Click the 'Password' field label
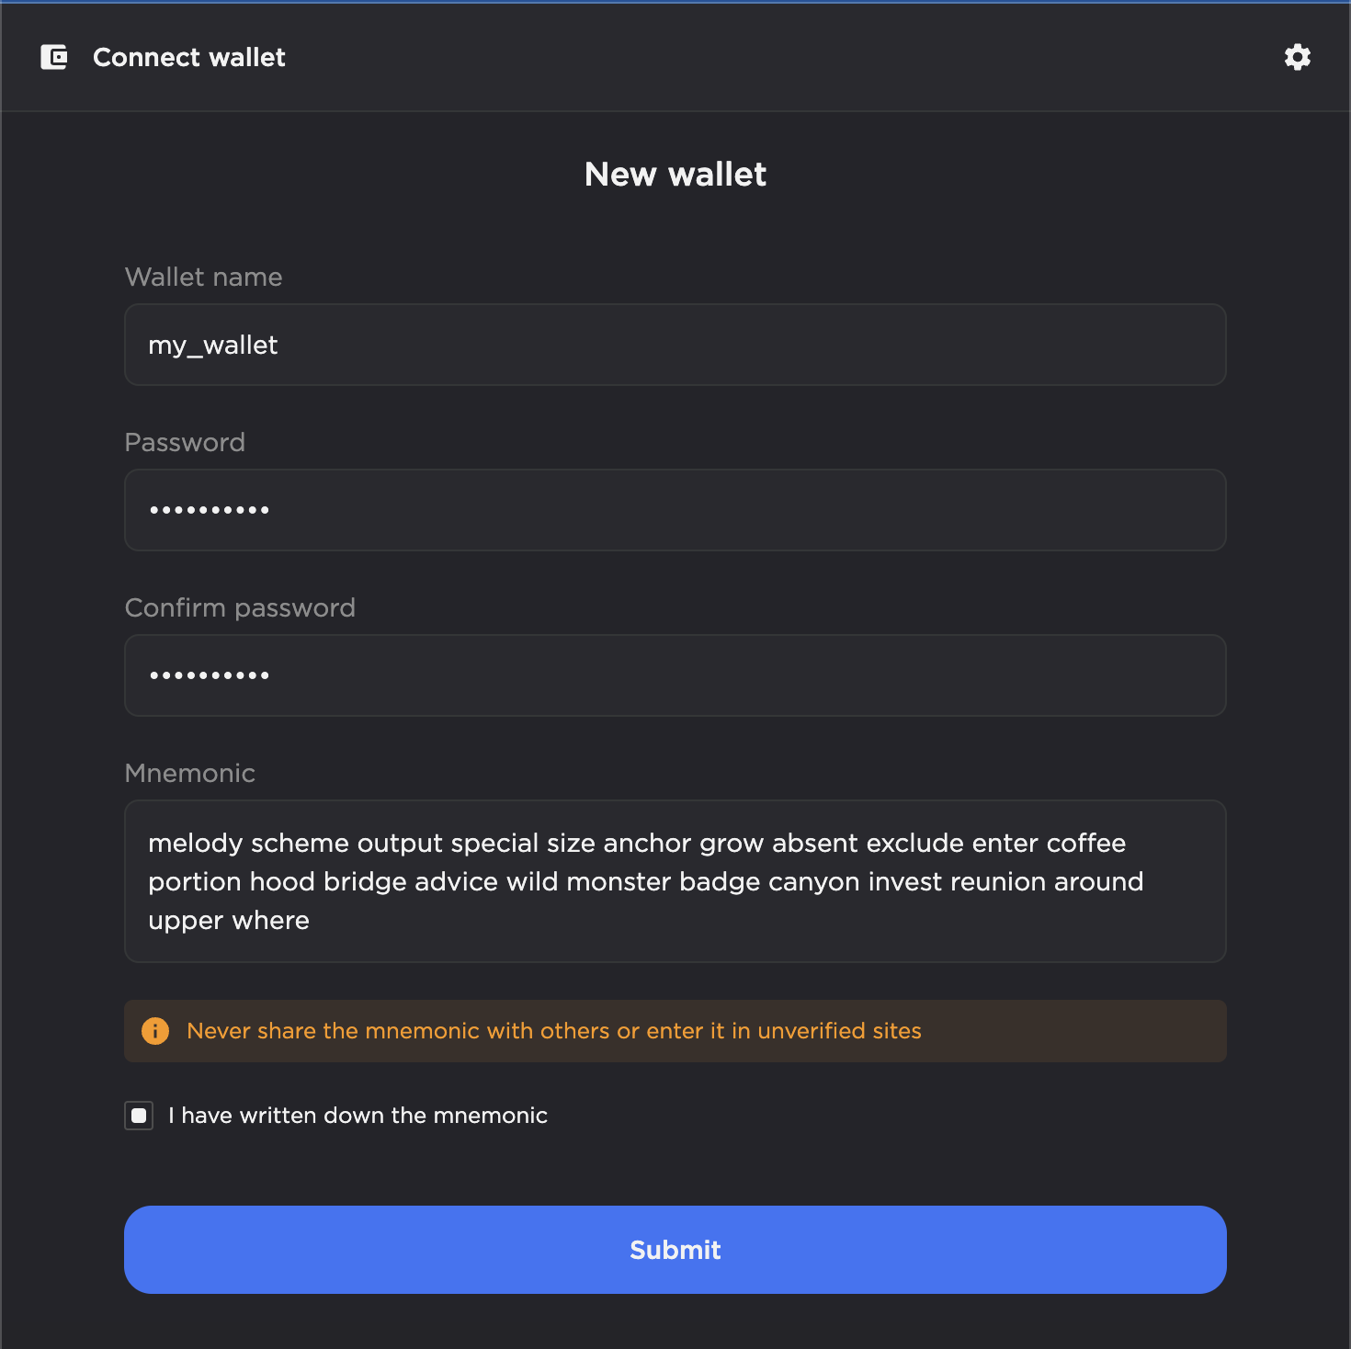The width and height of the screenshot is (1351, 1349). pyautogui.click(x=185, y=442)
